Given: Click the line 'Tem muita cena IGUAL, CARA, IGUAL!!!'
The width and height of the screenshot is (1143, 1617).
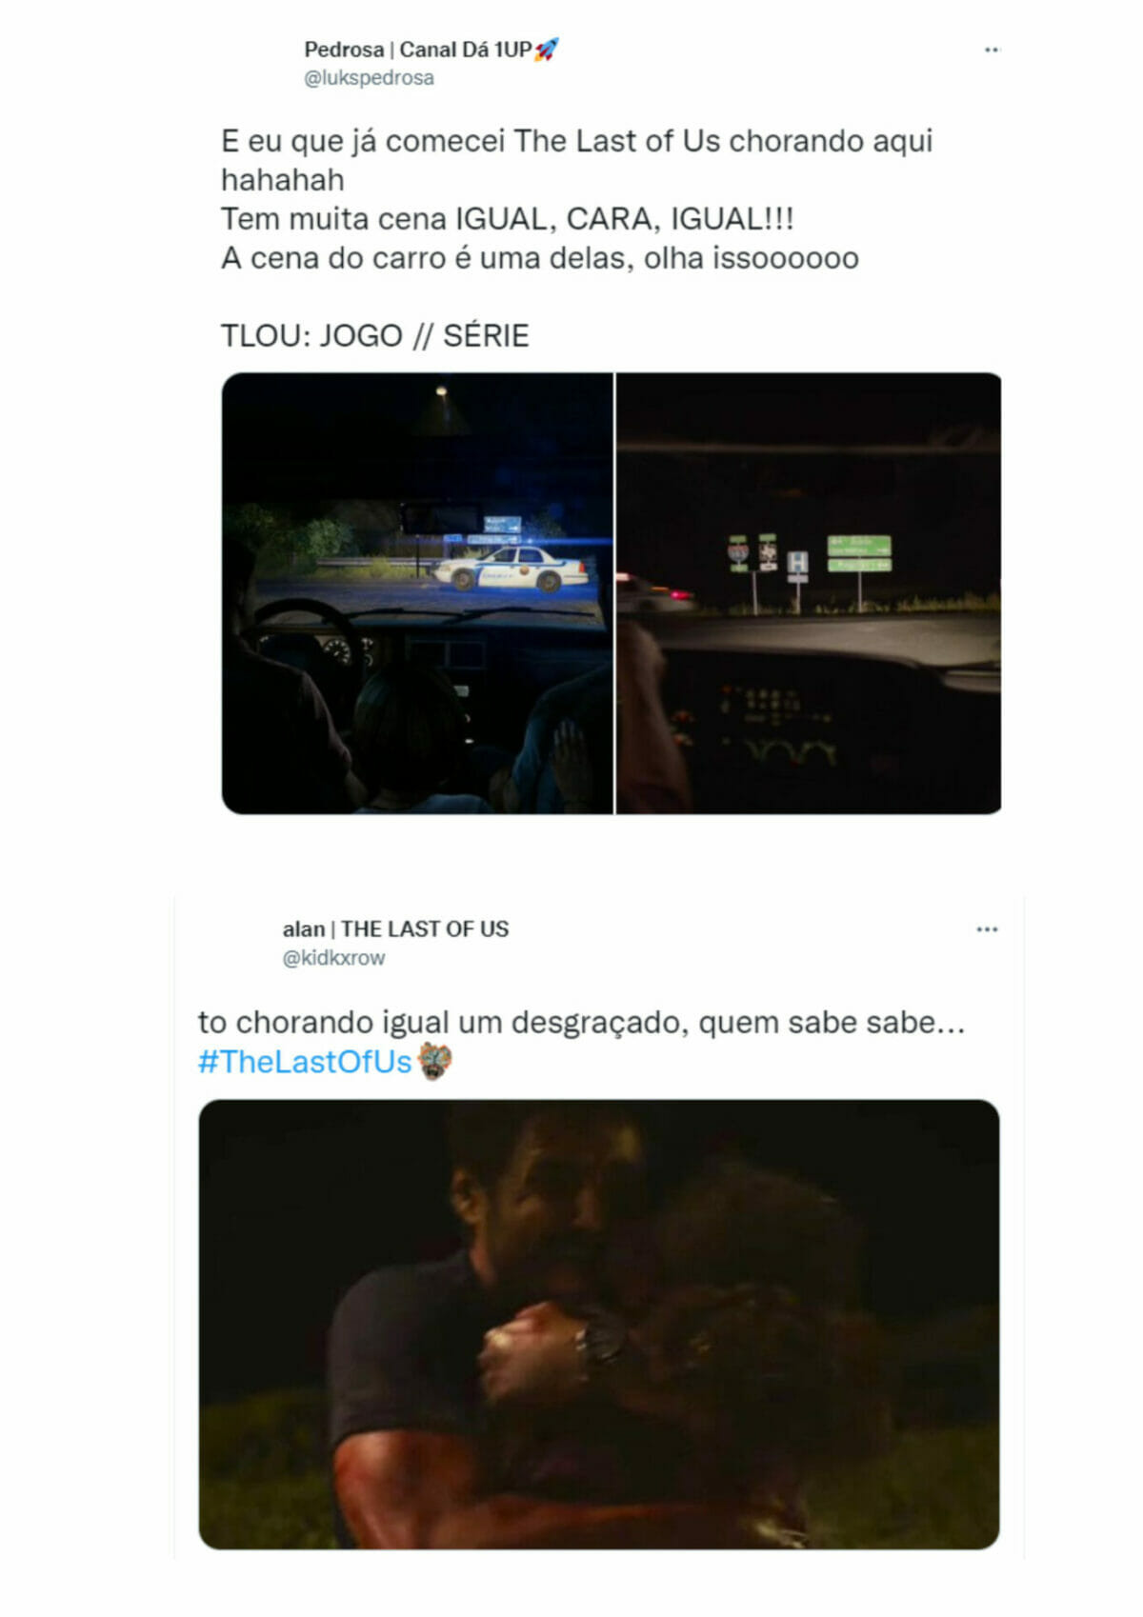Looking at the screenshot, I should tap(507, 219).
